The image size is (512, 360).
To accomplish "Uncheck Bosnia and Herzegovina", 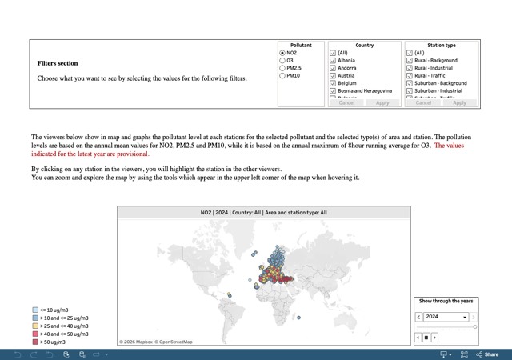I will click(333, 91).
